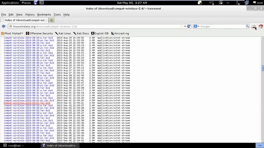264x148 pixels.
Task: Open the Exploit-DB bookmark
Action: click(100, 33)
